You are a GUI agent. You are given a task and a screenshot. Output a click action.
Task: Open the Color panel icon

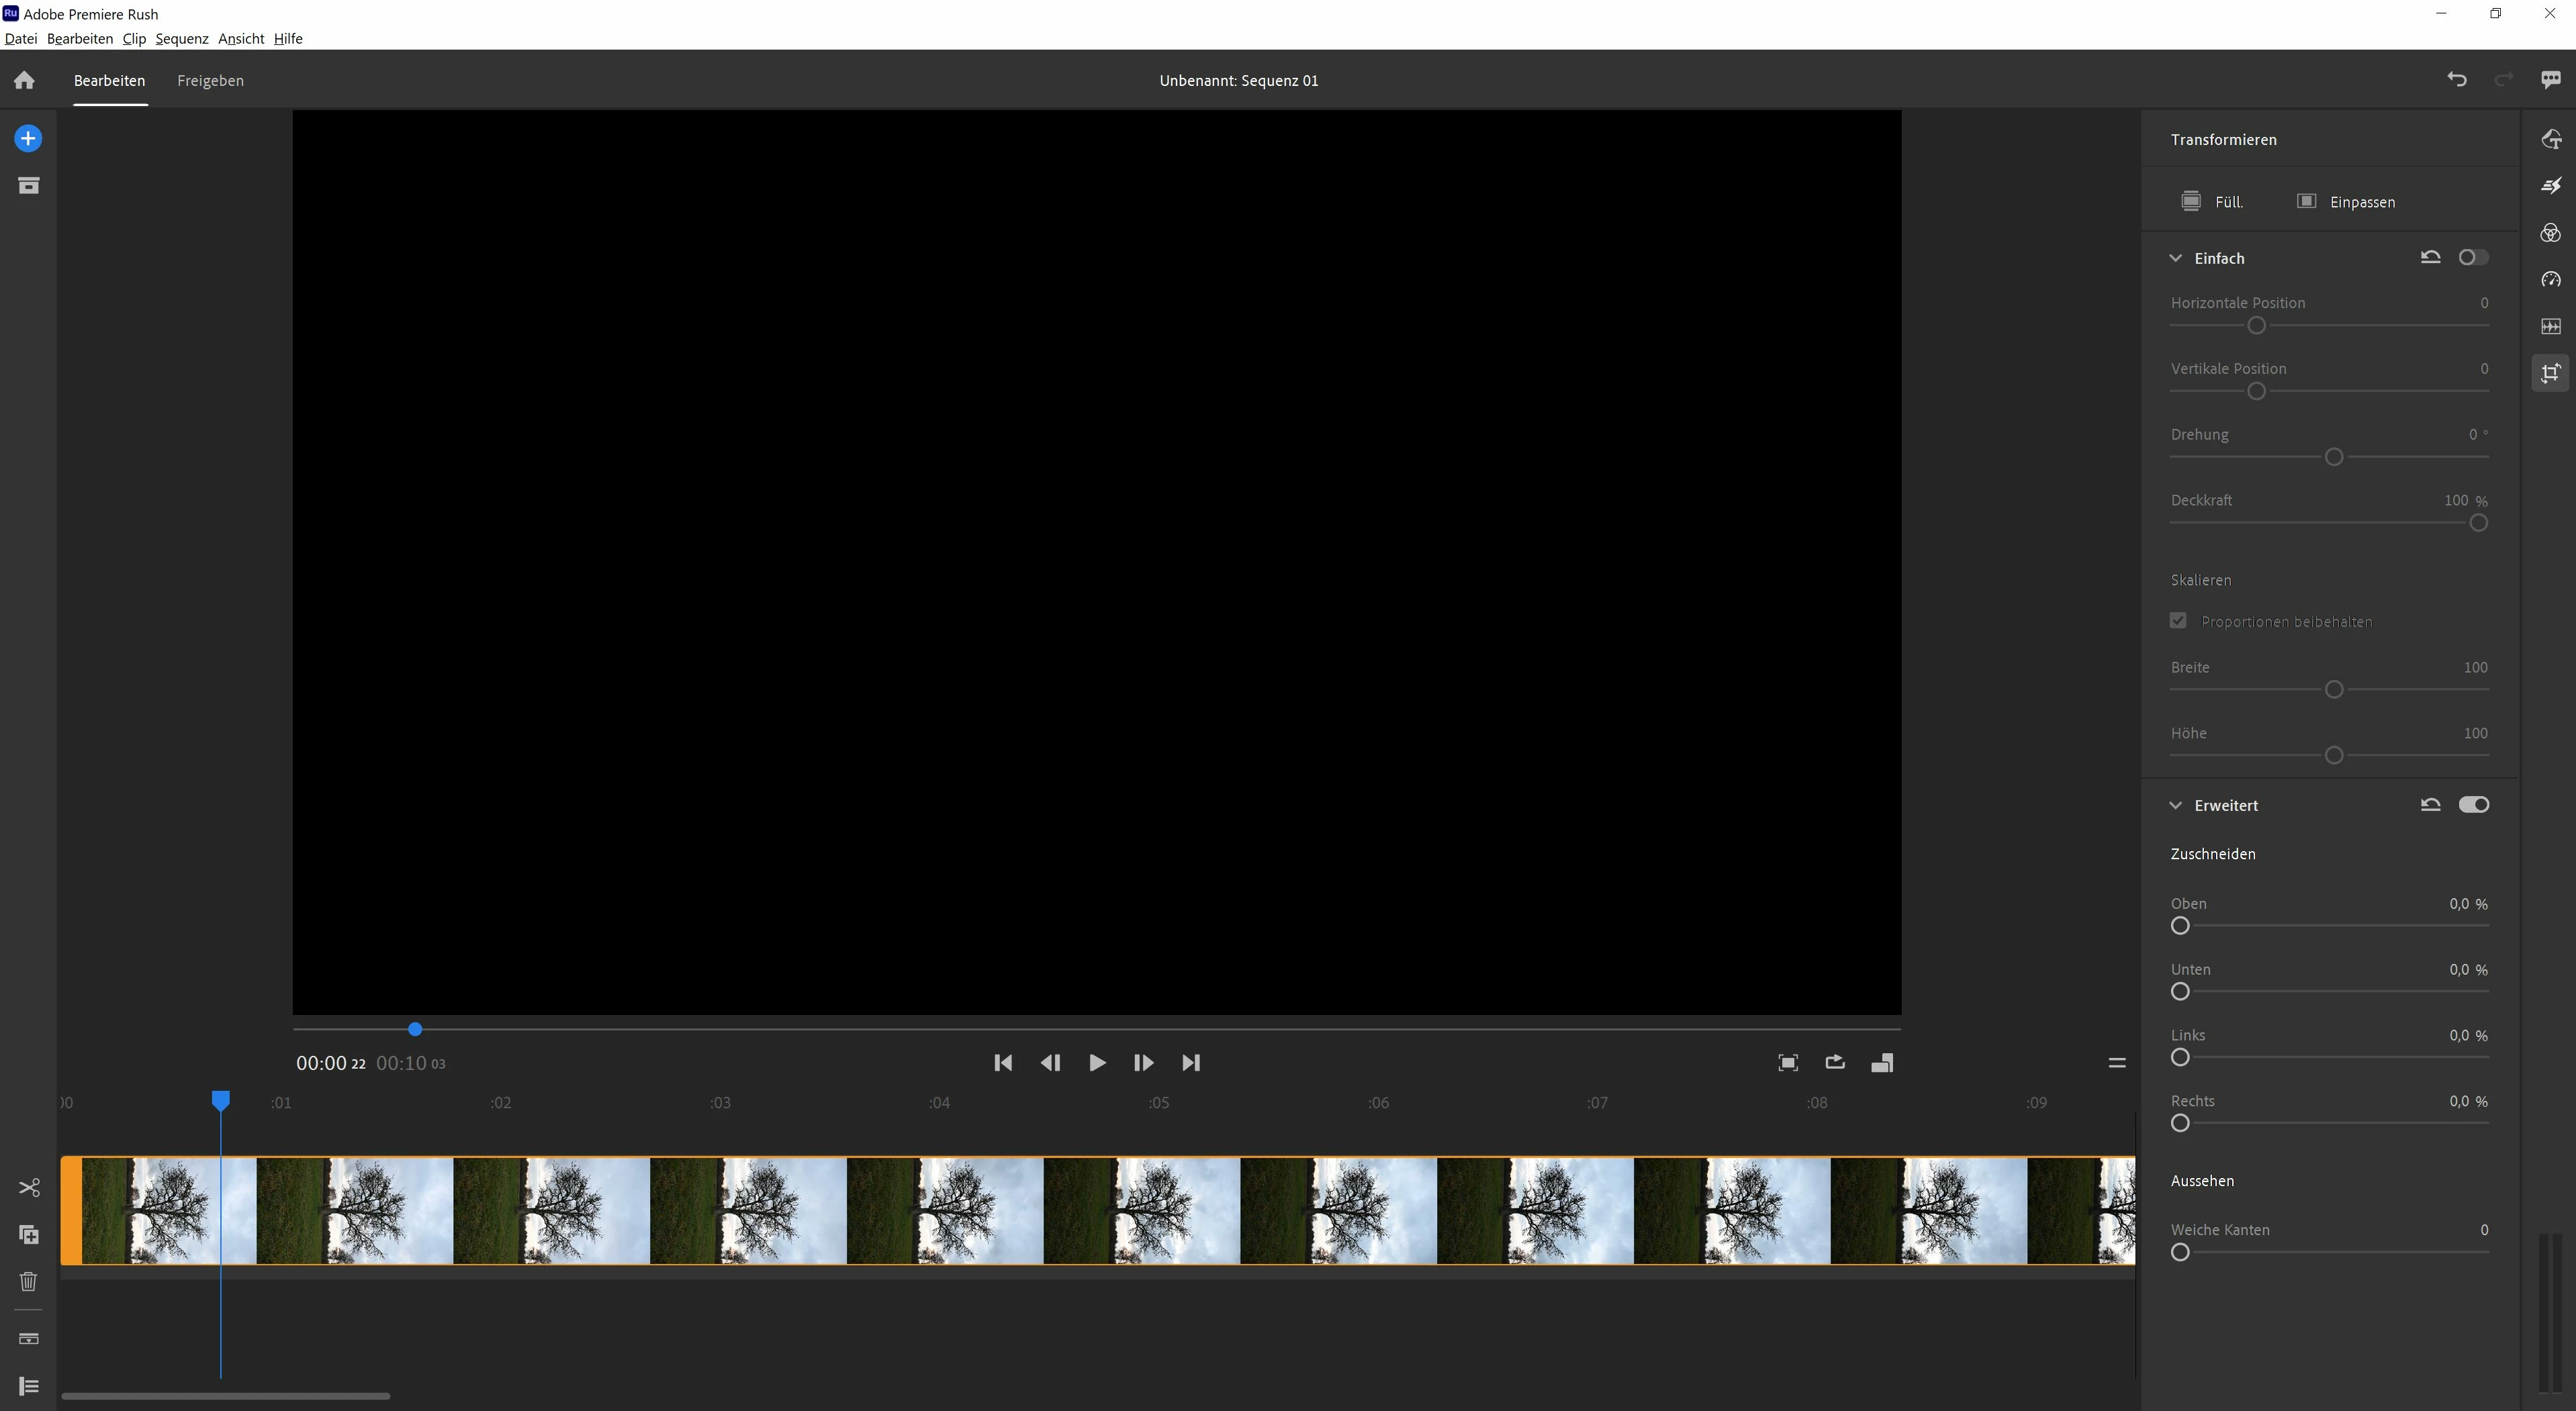(2551, 233)
